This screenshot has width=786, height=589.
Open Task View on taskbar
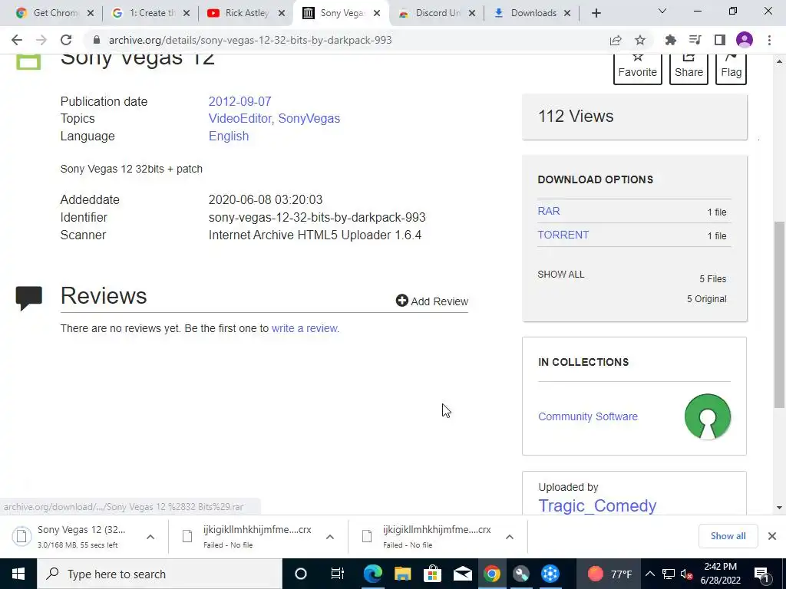click(338, 574)
